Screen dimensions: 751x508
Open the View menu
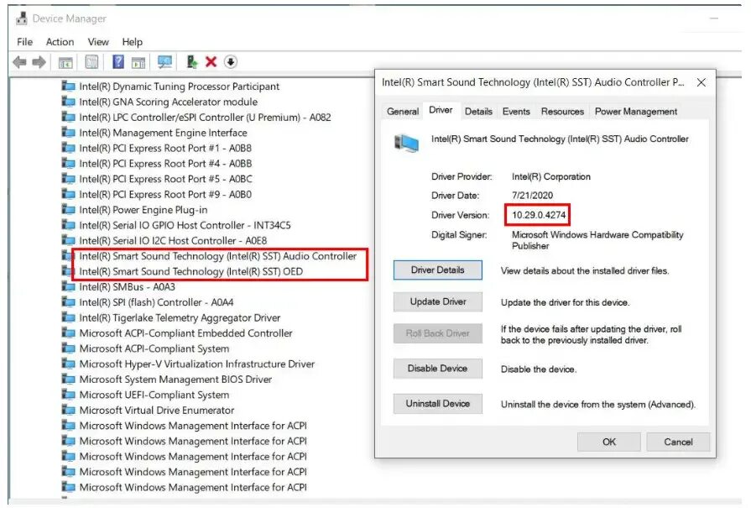[98, 42]
